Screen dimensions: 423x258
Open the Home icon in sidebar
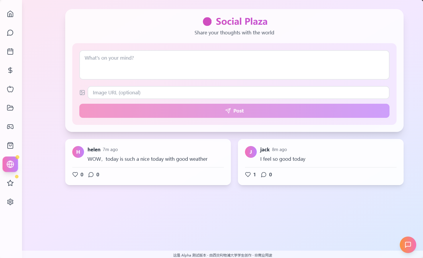click(x=10, y=14)
